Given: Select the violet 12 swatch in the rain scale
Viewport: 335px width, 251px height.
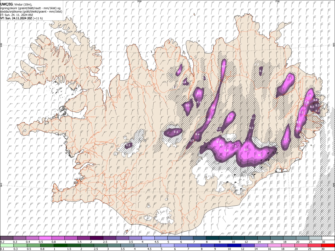Looking at the screenshot, I should click(x=248, y=245).
